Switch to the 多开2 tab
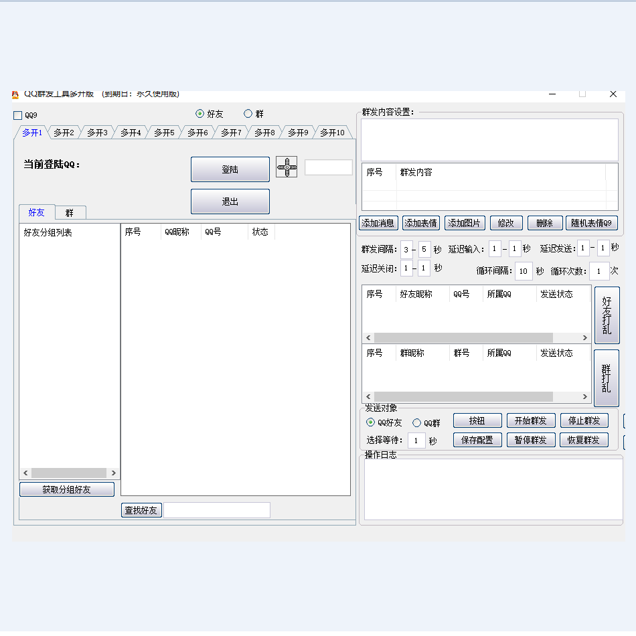Viewport: 636px width, 636px height. click(64, 133)
